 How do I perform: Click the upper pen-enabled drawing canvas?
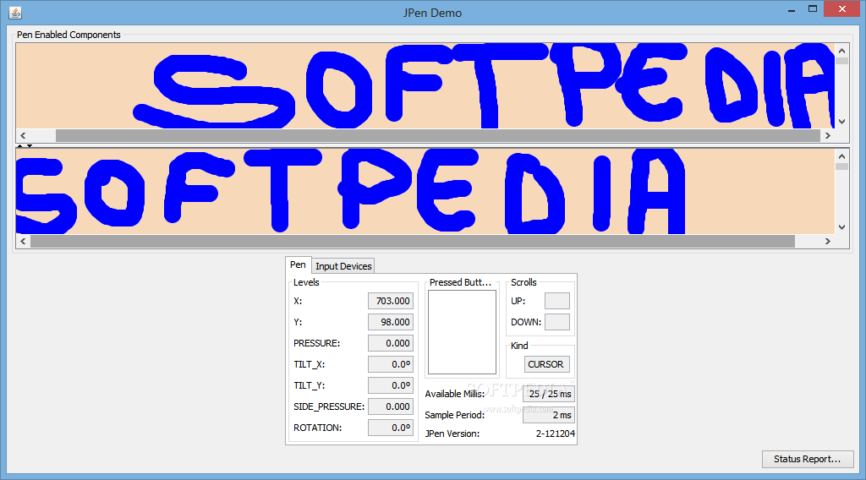(x=425, y=86)
